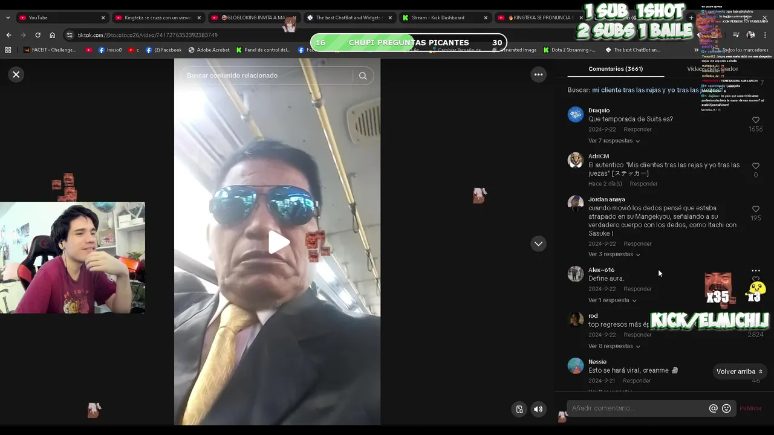Reply to rod's comment via Responder
The width and height of the screenshot is (774, 435).
[637, 335]
